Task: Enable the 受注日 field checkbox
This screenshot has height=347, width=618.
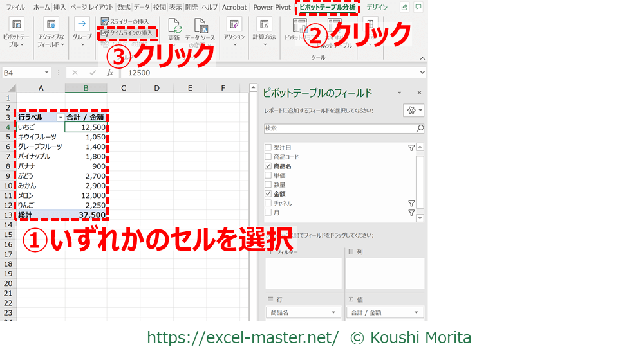Action: tap(268, 148)
